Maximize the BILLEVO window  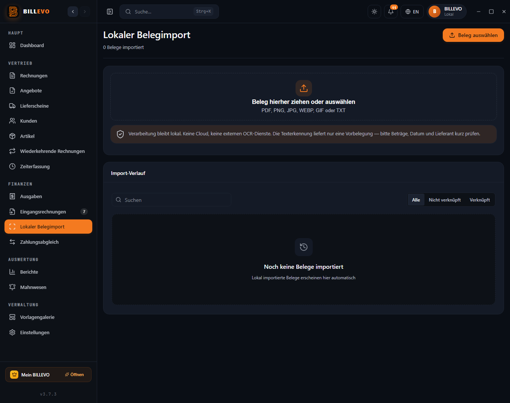[491, 12]
